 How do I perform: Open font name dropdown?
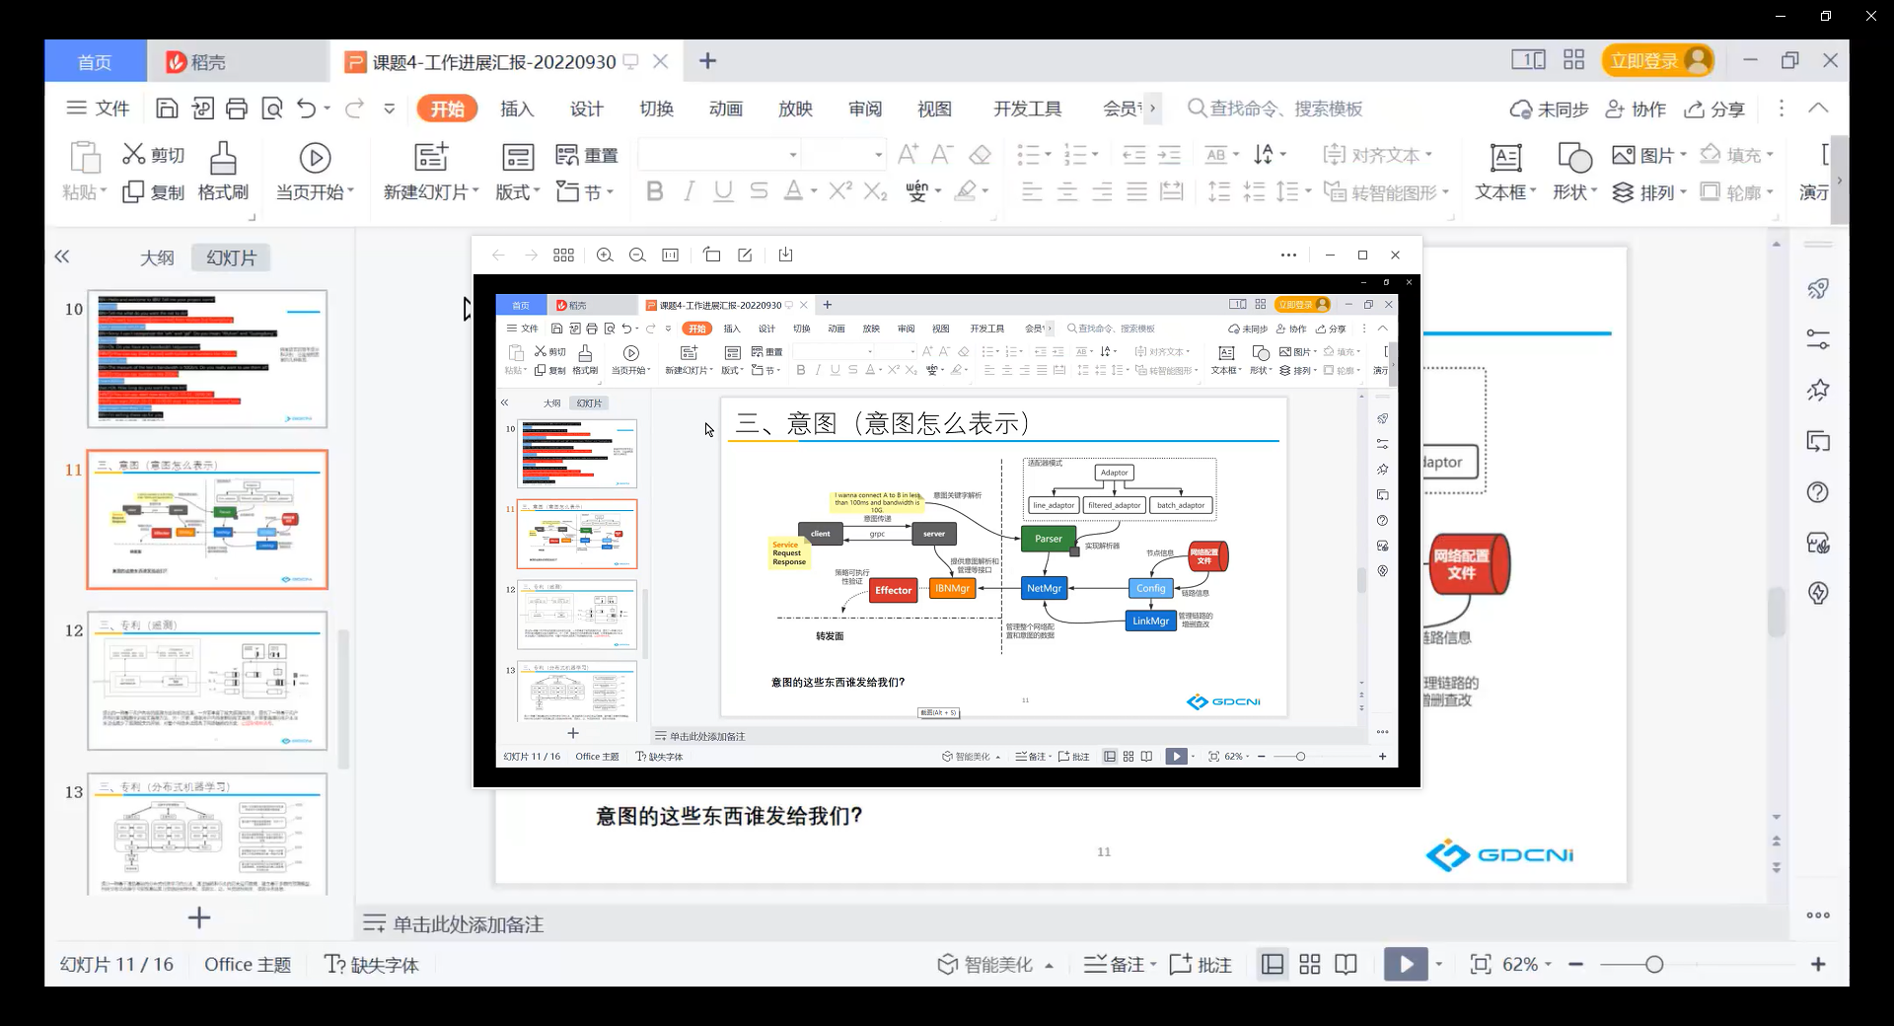792,155
